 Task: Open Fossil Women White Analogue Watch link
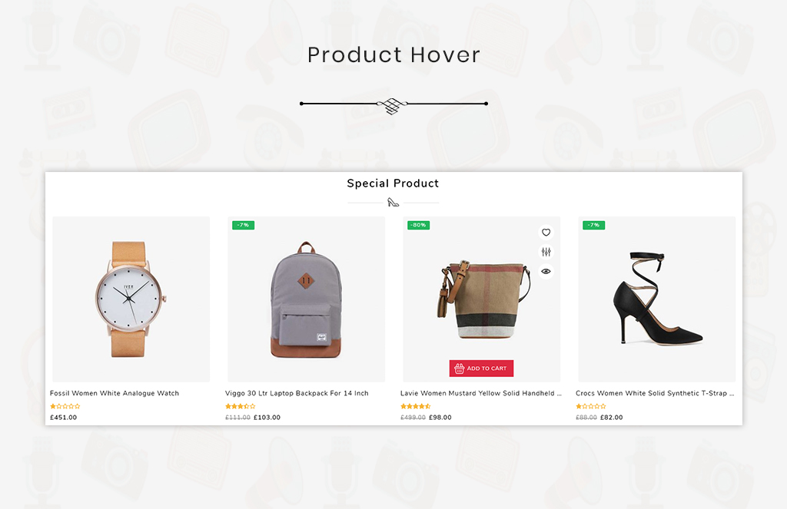tap(115, 393)
